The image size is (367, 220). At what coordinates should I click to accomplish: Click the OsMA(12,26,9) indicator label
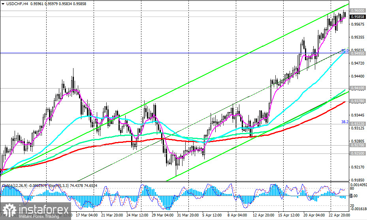click(15, 186)
